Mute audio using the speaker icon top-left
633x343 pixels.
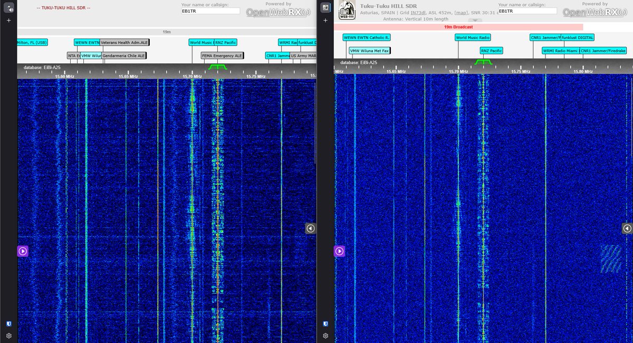tap(7, 6)
